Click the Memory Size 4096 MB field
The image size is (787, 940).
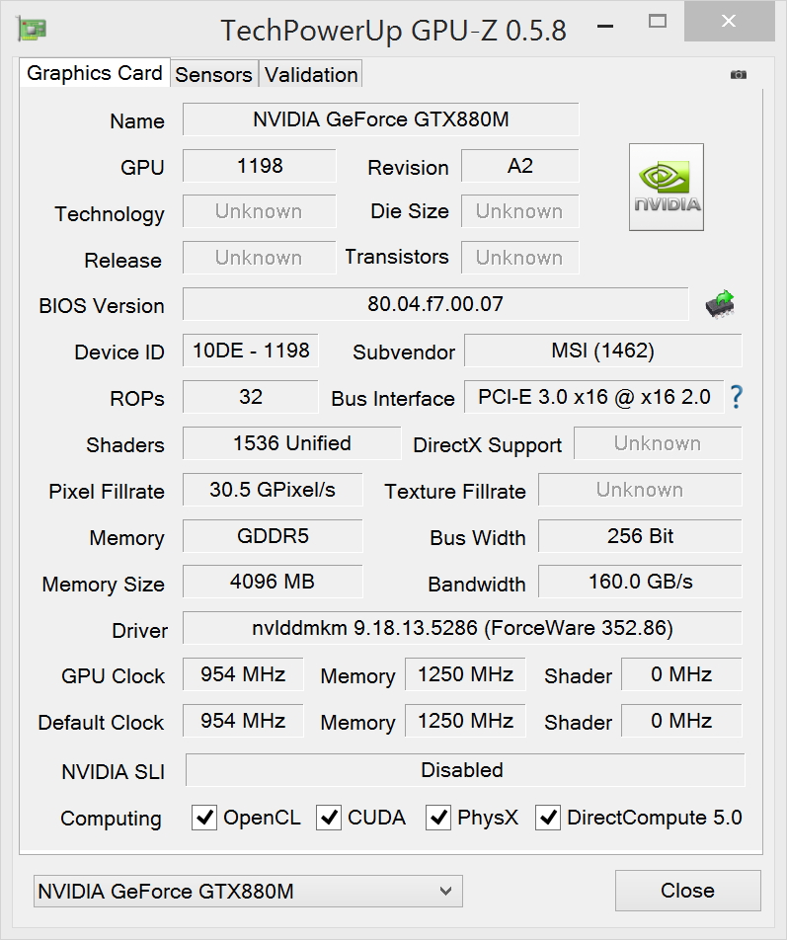pyautogui.click(x=273, y=582)
